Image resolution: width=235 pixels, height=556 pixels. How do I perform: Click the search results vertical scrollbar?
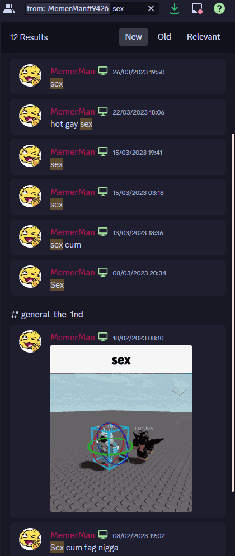233,312
